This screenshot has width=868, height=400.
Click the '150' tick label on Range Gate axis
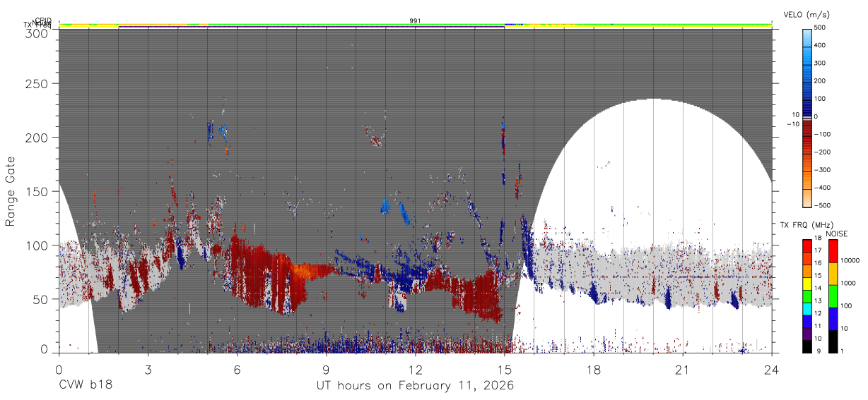pos(37,191)
